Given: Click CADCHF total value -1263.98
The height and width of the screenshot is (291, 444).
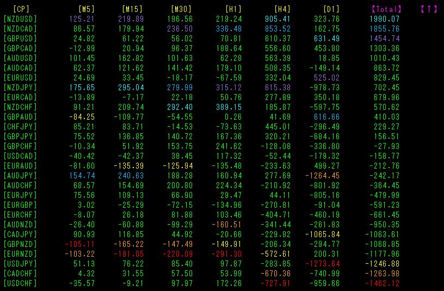Looking at the screenshot, I should tap(383, 274).
